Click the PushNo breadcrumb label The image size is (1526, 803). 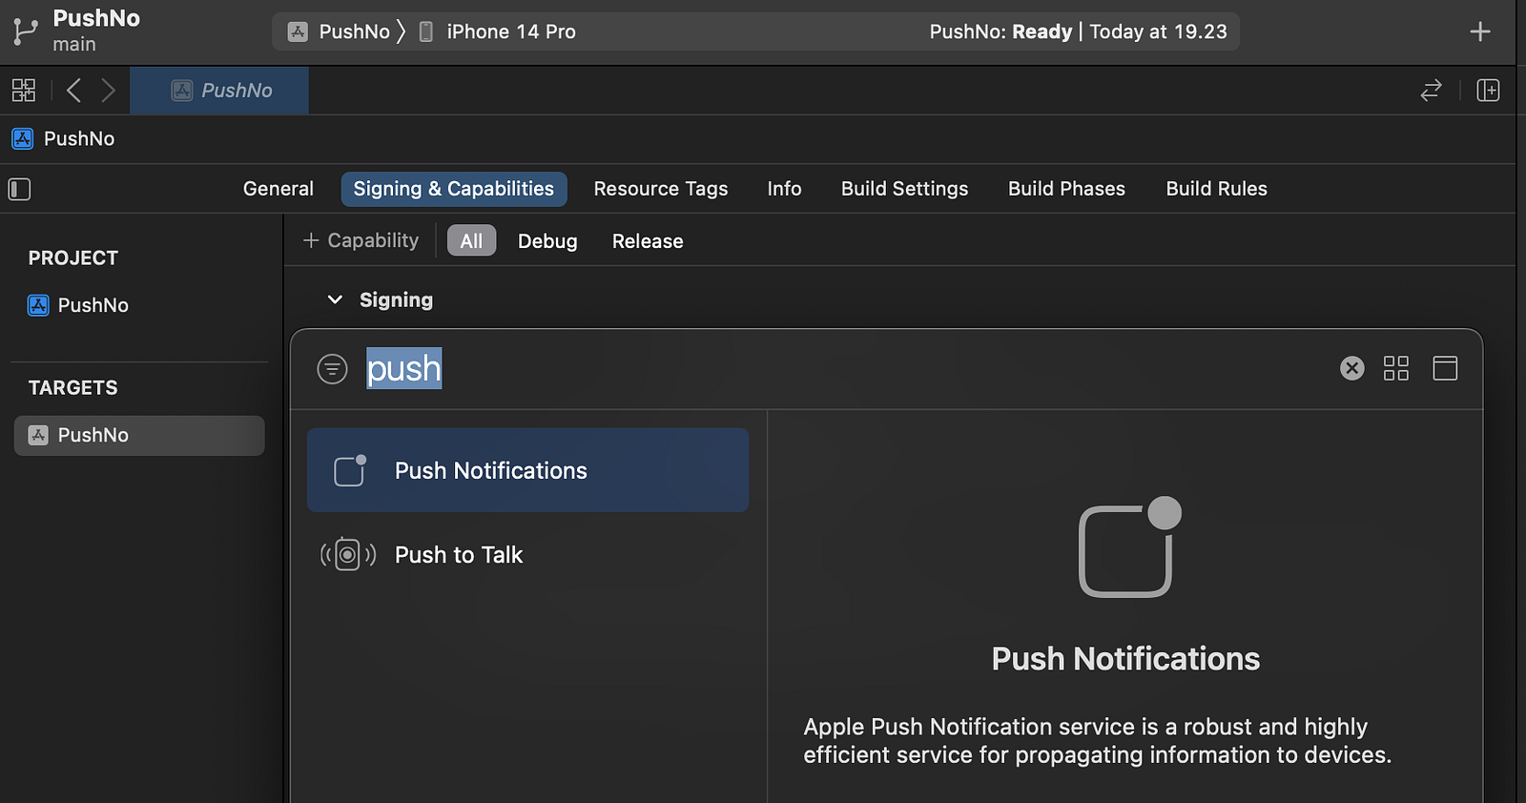tap(79, 138)
